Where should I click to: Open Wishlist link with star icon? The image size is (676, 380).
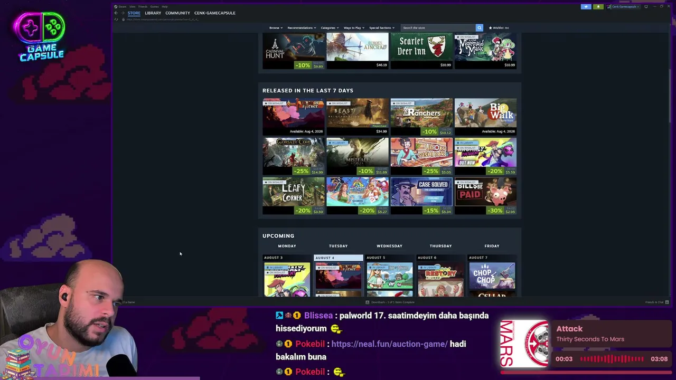(499, 27)
